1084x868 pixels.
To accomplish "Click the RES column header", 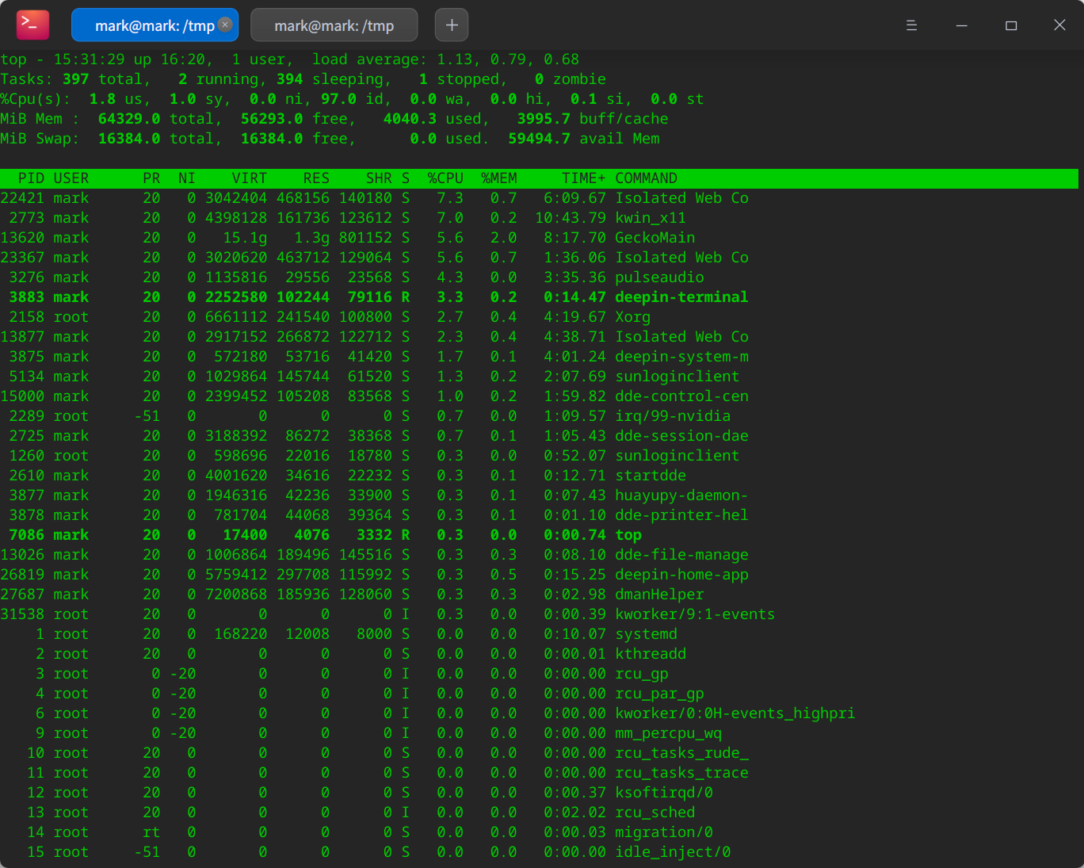I will pos(316,178).
